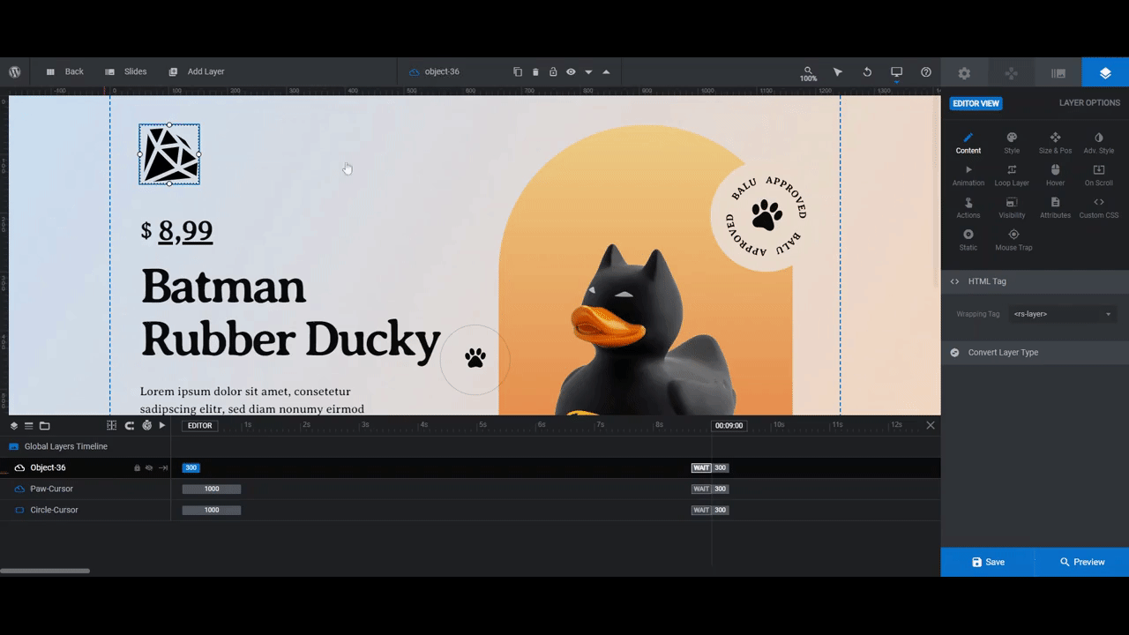Screen dimensions: 1129x635
Task: Open Size & Pos options
Action: coord(1055,143)
